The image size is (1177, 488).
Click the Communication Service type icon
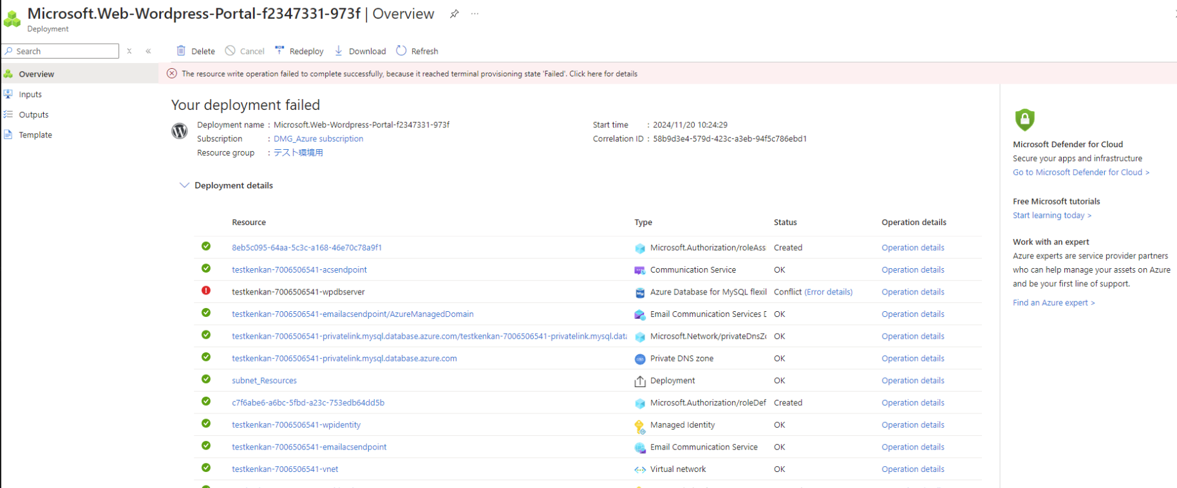point(640,270)
